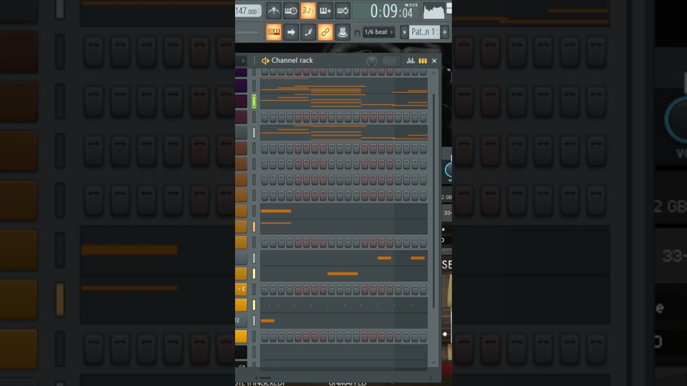Click the mini display box beside swing knob
This screenshot has width=687, height=386.
tap(391, 61)
